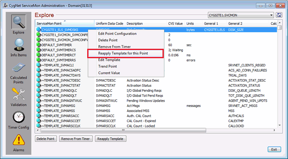288x159 pixels.
Task: Open Calculated Points calculator icon
Action: [19, 67]
